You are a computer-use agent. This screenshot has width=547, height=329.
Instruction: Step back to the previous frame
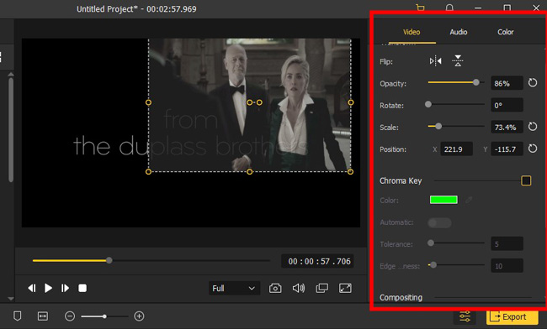tap(31, 289)
